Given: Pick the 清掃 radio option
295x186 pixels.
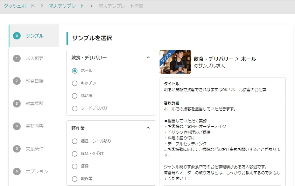Looking at the screenshot, I should (75, 166).
